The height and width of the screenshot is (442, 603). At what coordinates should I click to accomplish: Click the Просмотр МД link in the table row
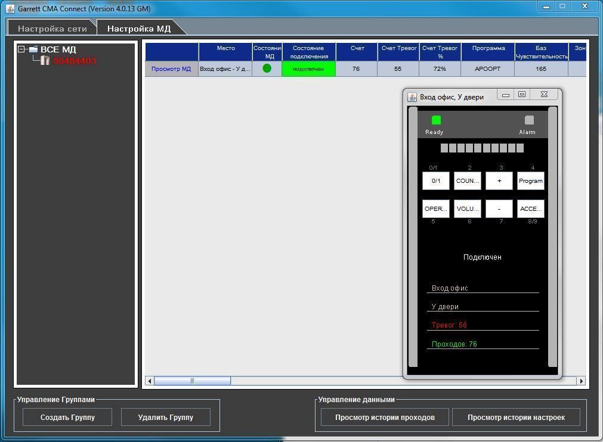pyautogui.click(x=171, y=69)
